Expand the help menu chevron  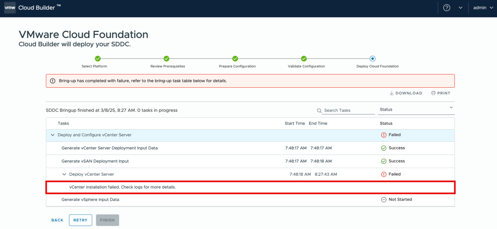[460, 8]
